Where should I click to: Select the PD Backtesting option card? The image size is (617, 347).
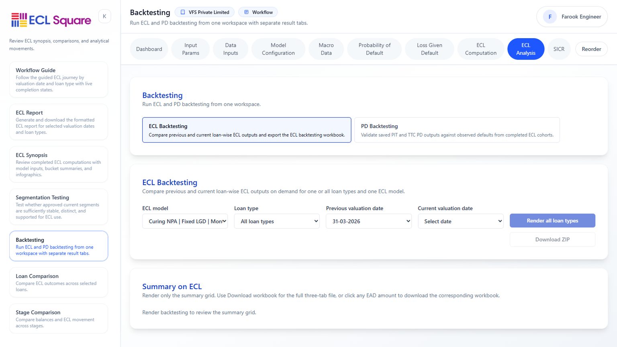(x=457, y=130)
